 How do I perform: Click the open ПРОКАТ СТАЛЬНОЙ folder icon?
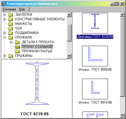18,47
